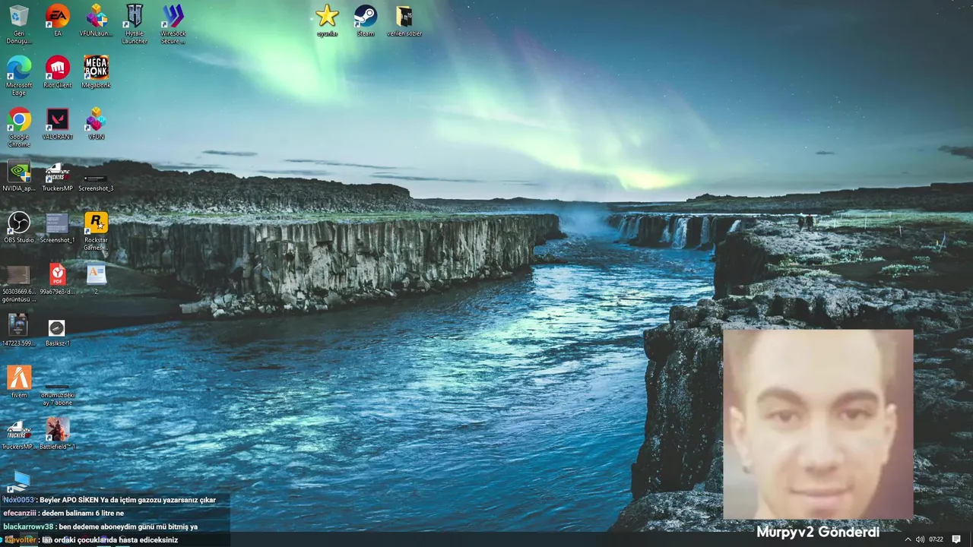The image size is (973, 547).
Task: Launch Steam from the desktop
Action: [366, 21]
